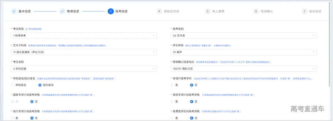Viewport: 333px width, 121px height.
Task: Click the checkmark icon beside 教育信息 step
Action: [x=62, y=11]
